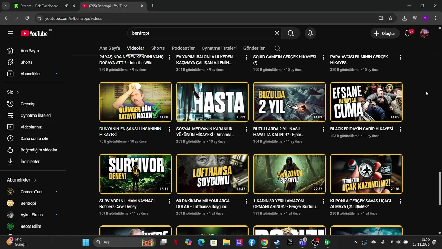Open the Chrome three-dot menu

(435, 18)
